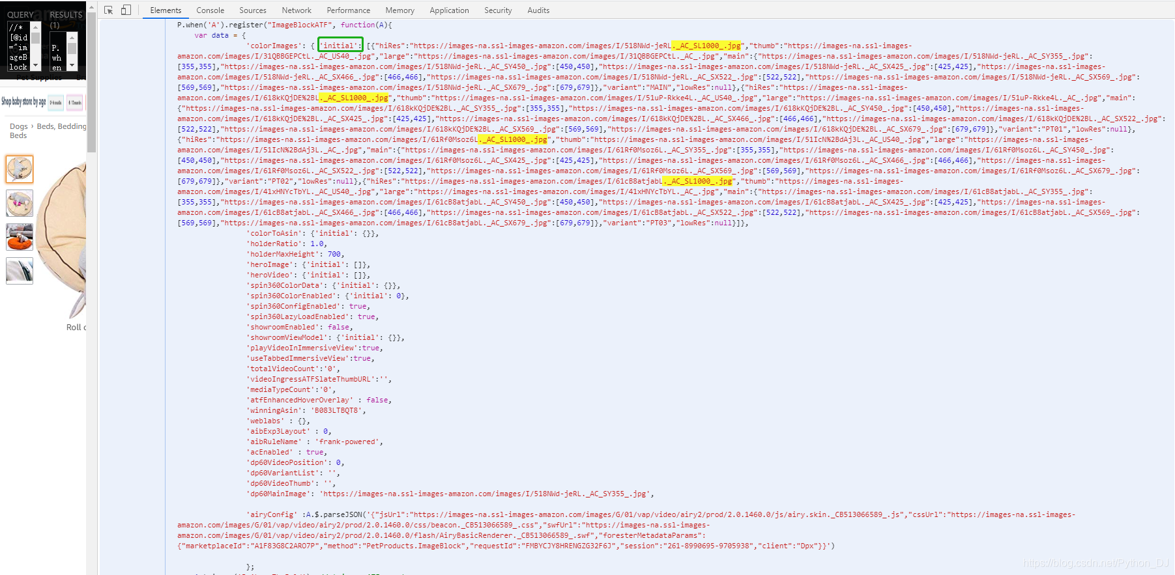Open the Sources tab
Screen dimensions: 1175x575
(253, 10)
